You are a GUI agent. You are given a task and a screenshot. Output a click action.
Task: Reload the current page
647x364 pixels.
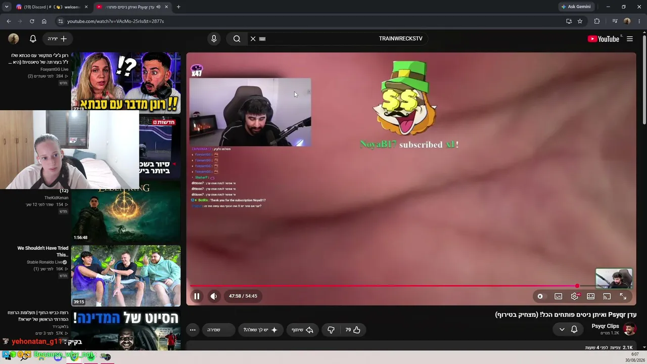[32, 21]
